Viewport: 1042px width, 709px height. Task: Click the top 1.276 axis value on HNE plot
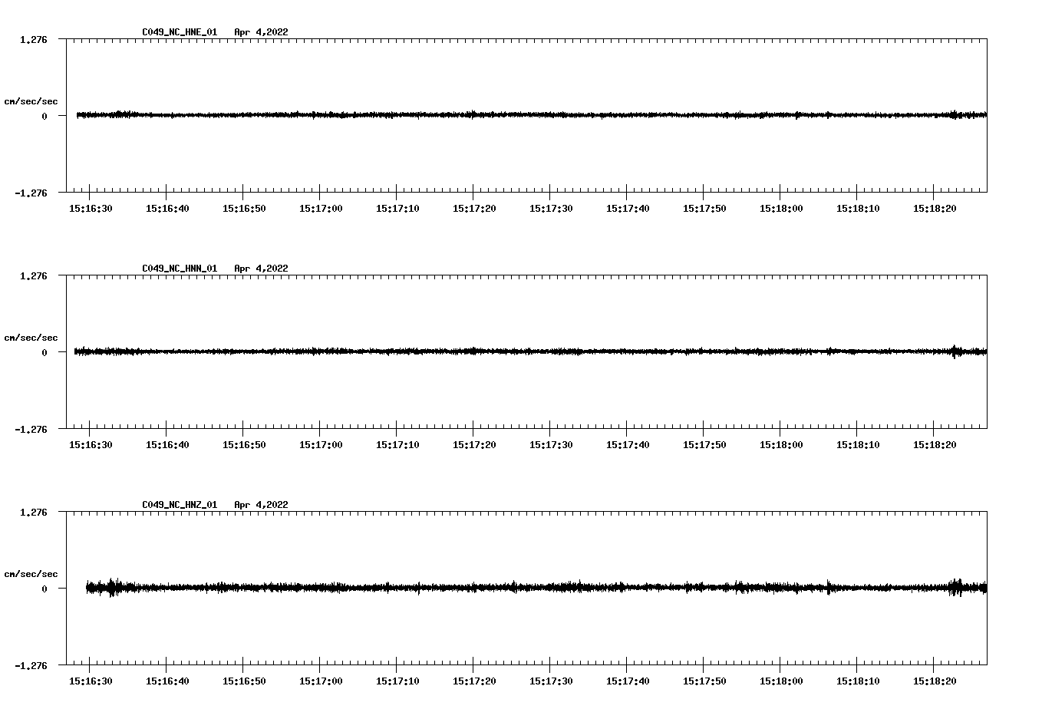33,40
